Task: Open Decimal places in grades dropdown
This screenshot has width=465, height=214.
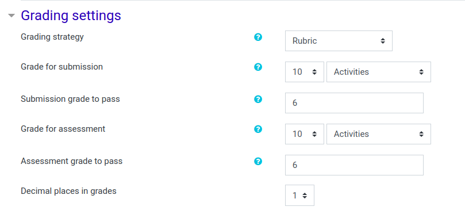Action: pyautogui.click(x=299, y=195)
